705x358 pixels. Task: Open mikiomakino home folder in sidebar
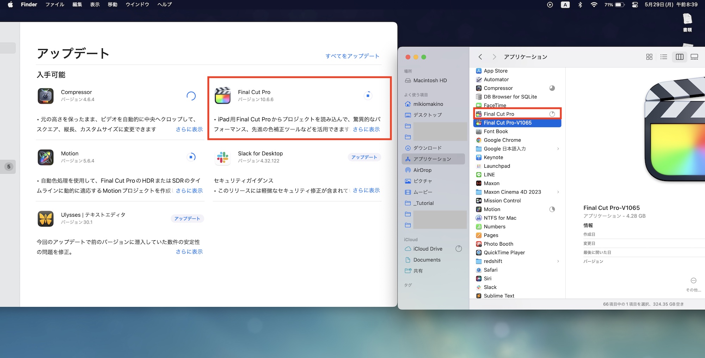tap(433, 104)
